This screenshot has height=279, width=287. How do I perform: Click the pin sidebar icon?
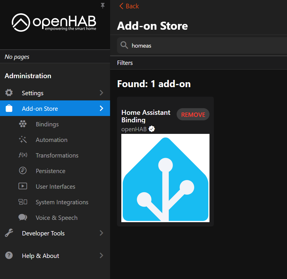(103, 6)
